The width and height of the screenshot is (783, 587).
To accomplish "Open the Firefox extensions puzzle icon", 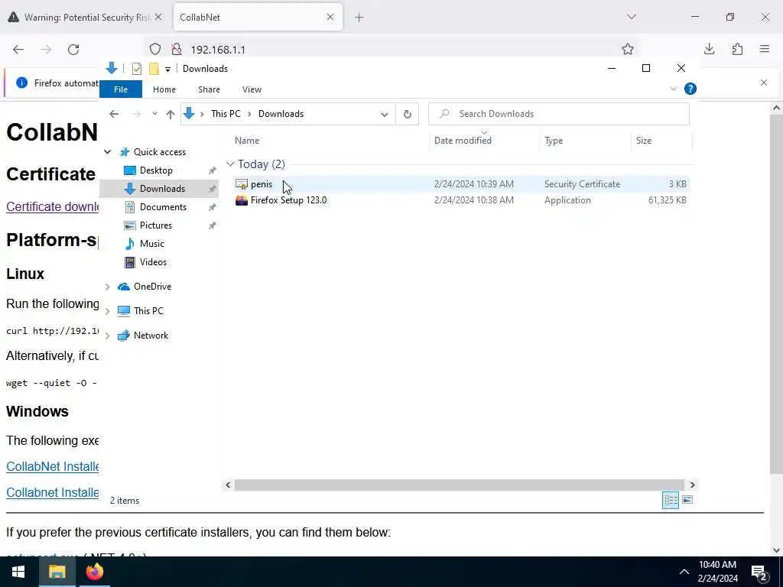I will (737, 49).
